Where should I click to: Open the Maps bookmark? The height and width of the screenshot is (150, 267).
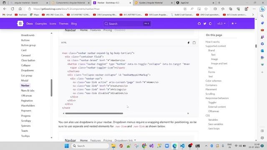[x=34, y=15]
